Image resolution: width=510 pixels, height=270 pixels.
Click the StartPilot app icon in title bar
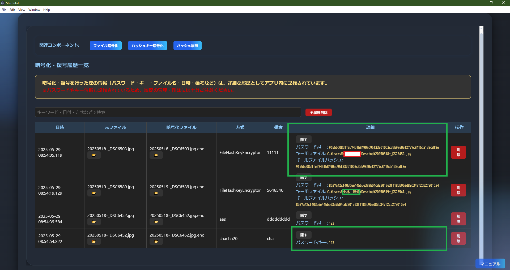click(3, 3)
